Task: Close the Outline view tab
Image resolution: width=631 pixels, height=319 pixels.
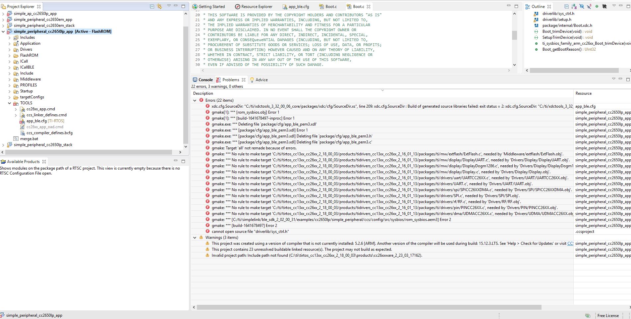Action: pyautogui.click(x=549, y=6)
